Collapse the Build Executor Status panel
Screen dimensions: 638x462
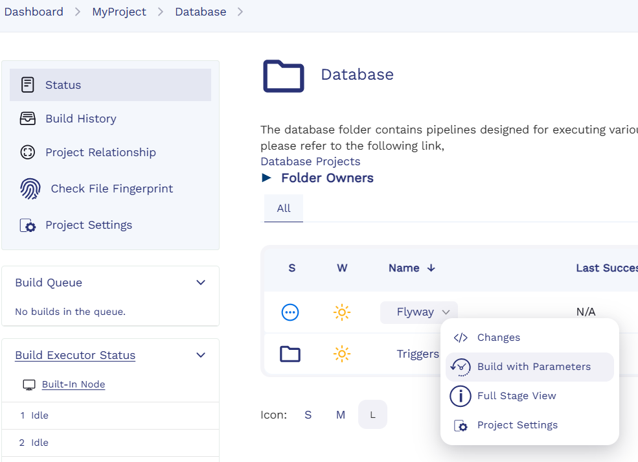click(201, 355)
